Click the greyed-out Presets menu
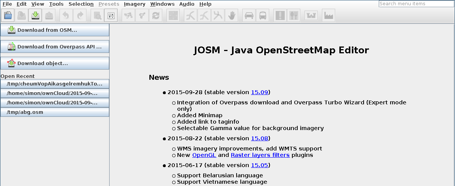The height and width of the screenshot is (186, 455). pyautogui.click(x=109, y=4)
